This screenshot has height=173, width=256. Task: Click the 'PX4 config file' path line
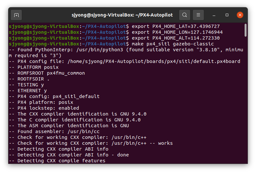(124, 61)
